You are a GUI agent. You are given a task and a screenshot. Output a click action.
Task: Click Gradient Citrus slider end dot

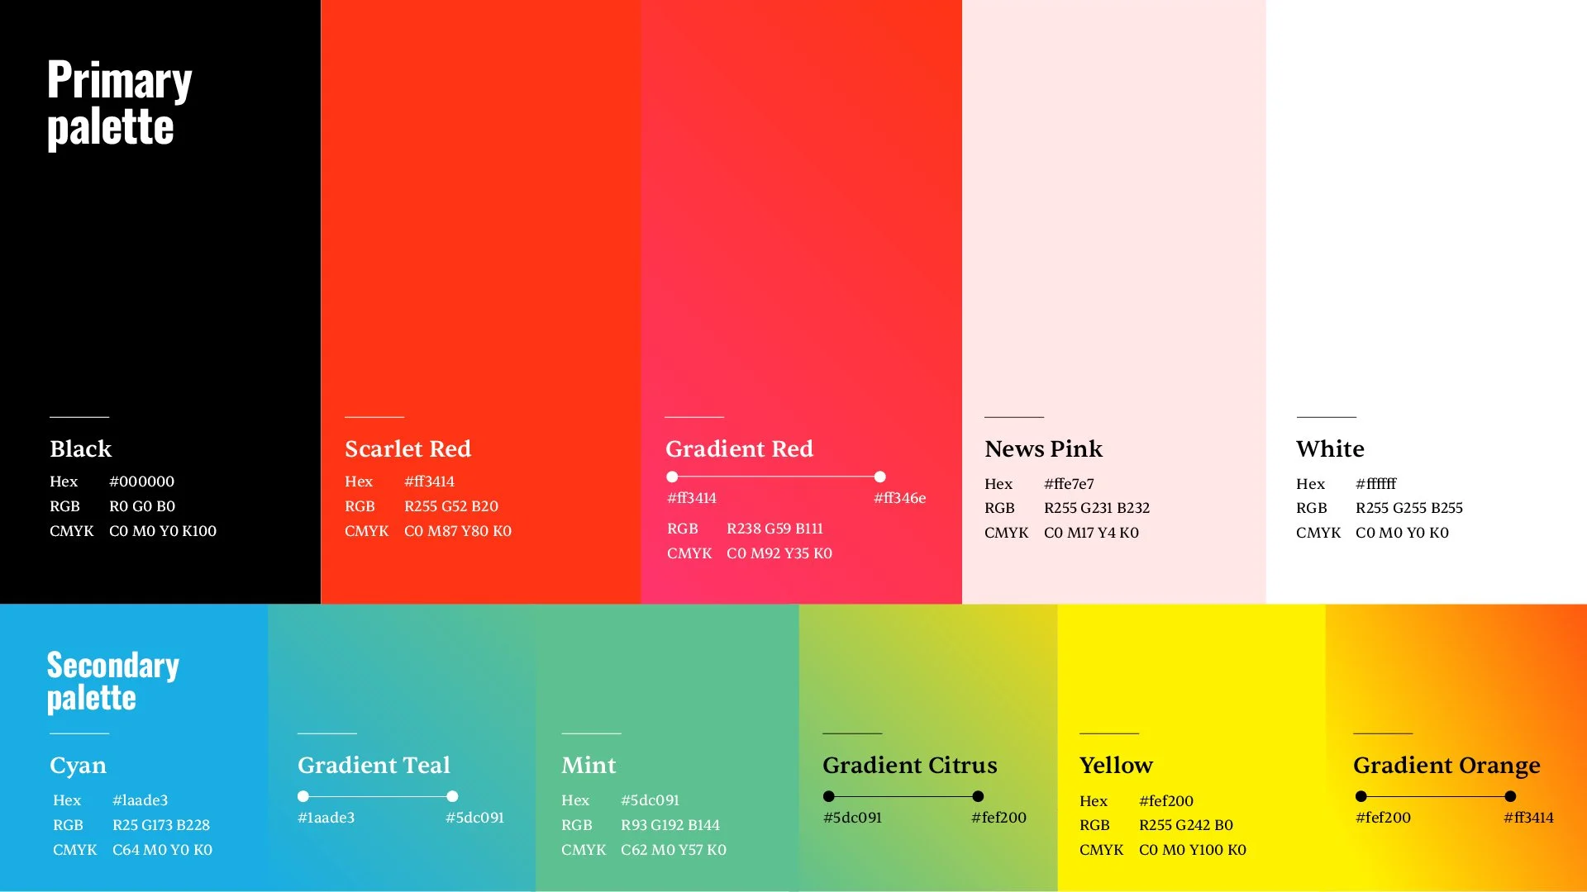pos(978,796)
